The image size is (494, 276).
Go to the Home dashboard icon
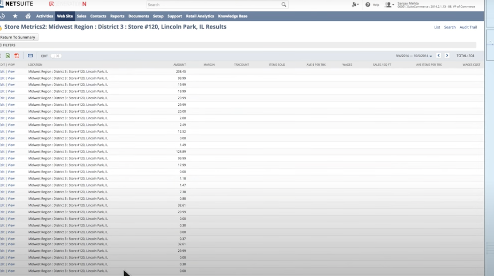point(28,16)
